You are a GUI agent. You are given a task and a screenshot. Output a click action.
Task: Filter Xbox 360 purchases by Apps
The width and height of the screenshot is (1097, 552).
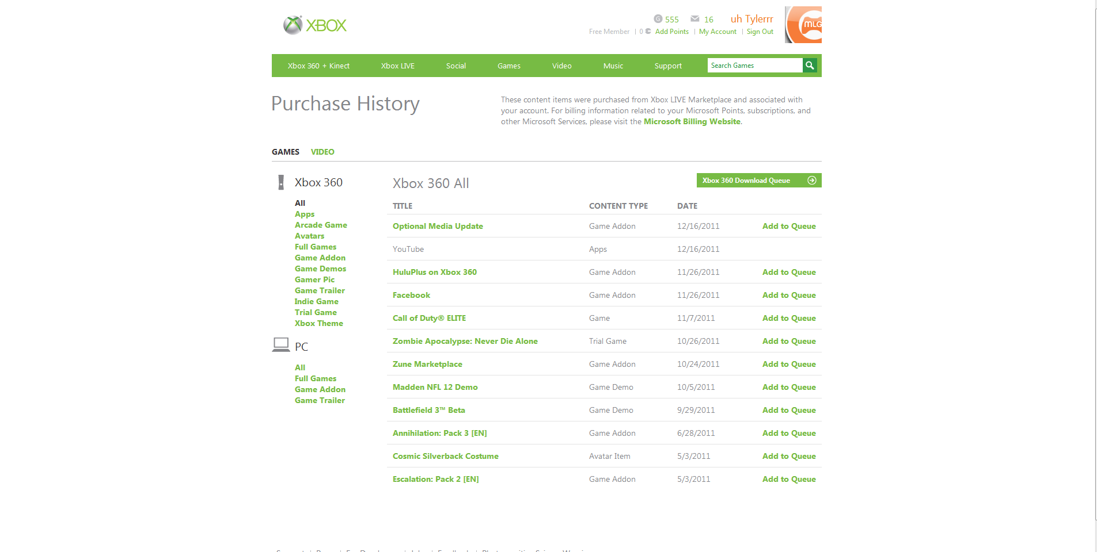pyautogui.click(x=305, y=214)
